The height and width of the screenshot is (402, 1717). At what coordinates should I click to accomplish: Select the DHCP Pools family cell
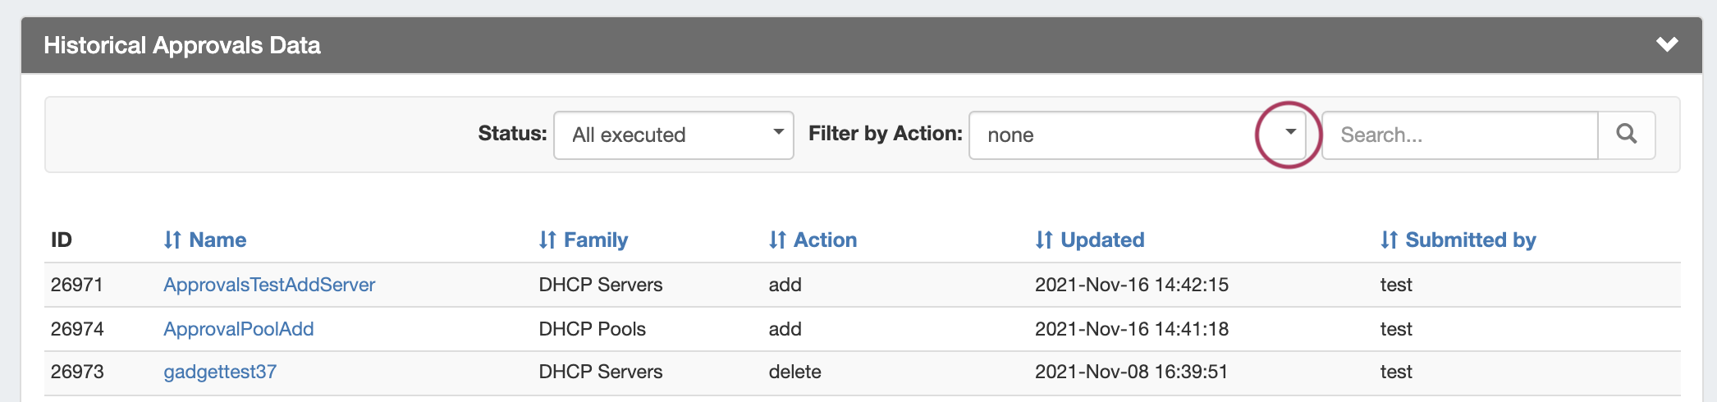pyautogui.click(x=592, y=329)
